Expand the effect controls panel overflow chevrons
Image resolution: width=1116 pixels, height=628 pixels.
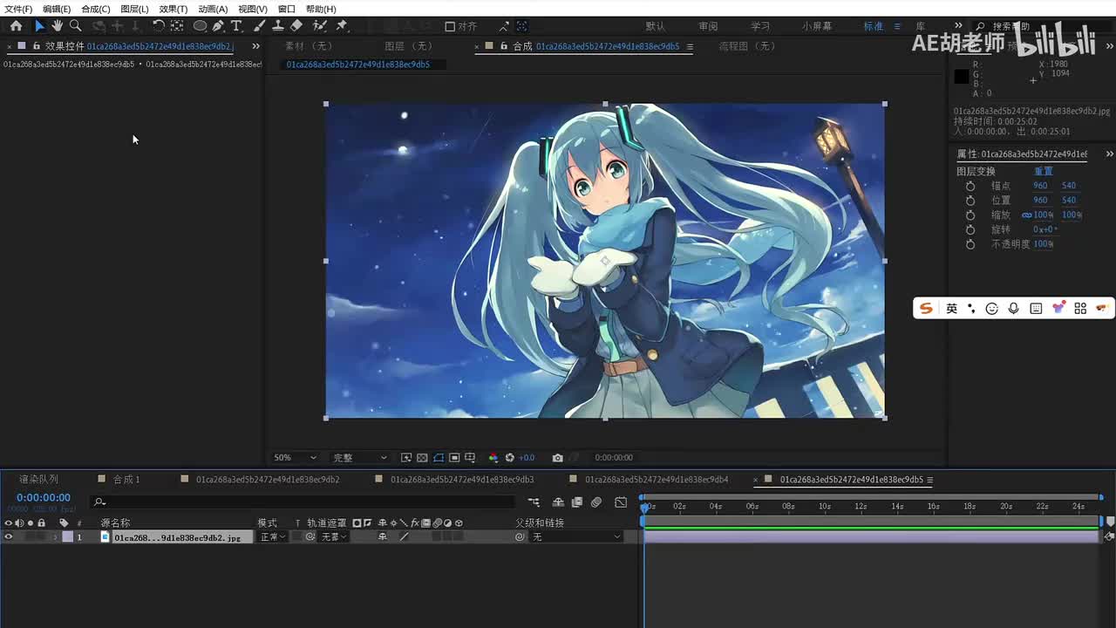coord(255,46)
